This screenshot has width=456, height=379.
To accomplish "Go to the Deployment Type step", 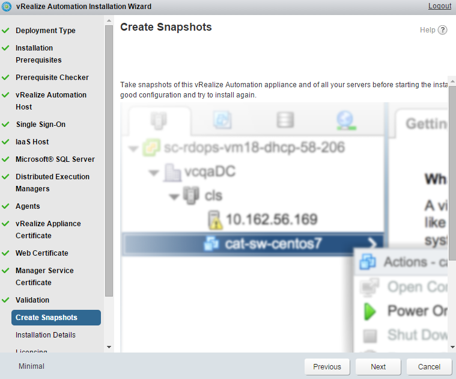I will click(46, 31).
